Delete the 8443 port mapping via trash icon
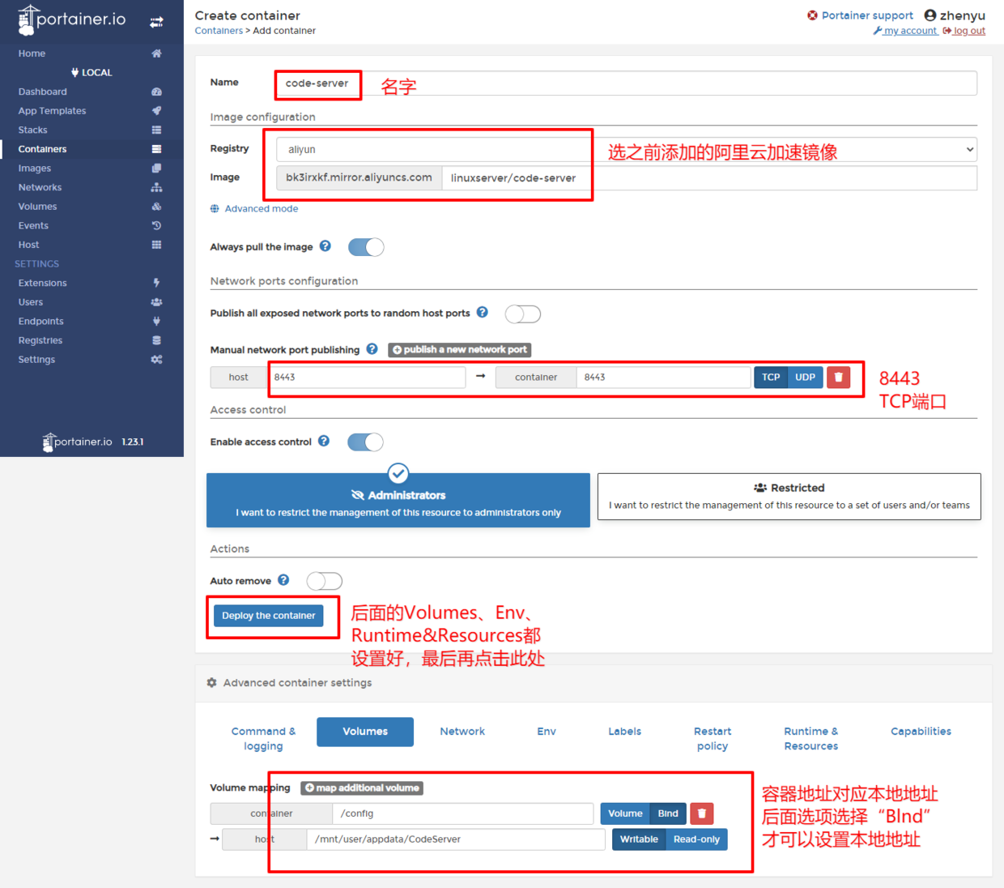The height and width of the screenshot is (888, 1004). (839, 378)
